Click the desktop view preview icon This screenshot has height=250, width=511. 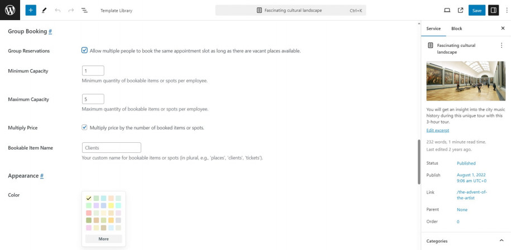447,10
